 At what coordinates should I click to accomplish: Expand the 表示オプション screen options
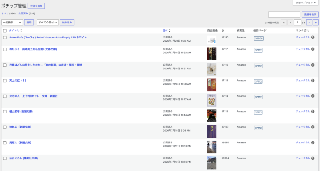[306, 3]
